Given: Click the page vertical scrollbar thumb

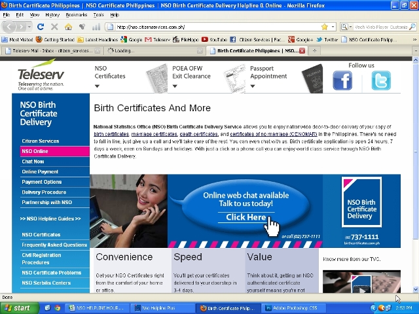Looking at the screenshot, I should pos(416,151).
